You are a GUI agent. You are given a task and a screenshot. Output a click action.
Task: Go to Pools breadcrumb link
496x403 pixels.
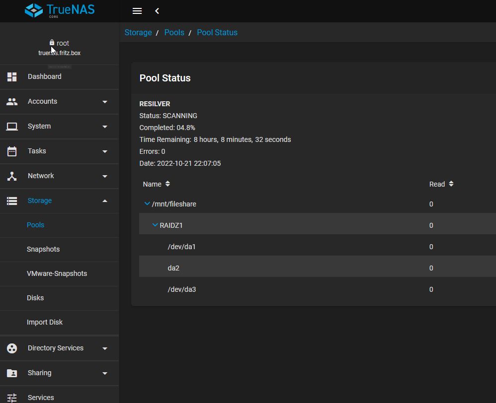point(174,32)
